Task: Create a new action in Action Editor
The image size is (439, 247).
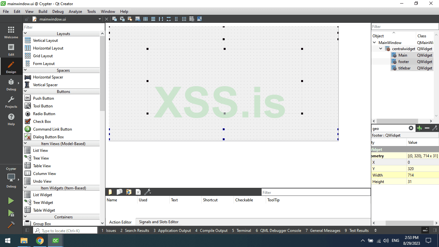Action: pyautogui.click(x=110, y=192)
